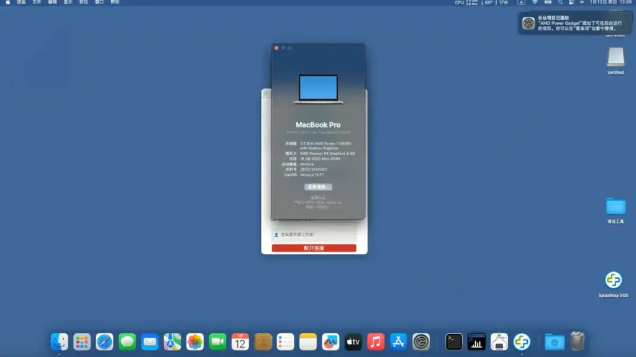Open the Mail app in Dock
The height and width of the screenshot is (357, 636).
click(x=150, y=341)
